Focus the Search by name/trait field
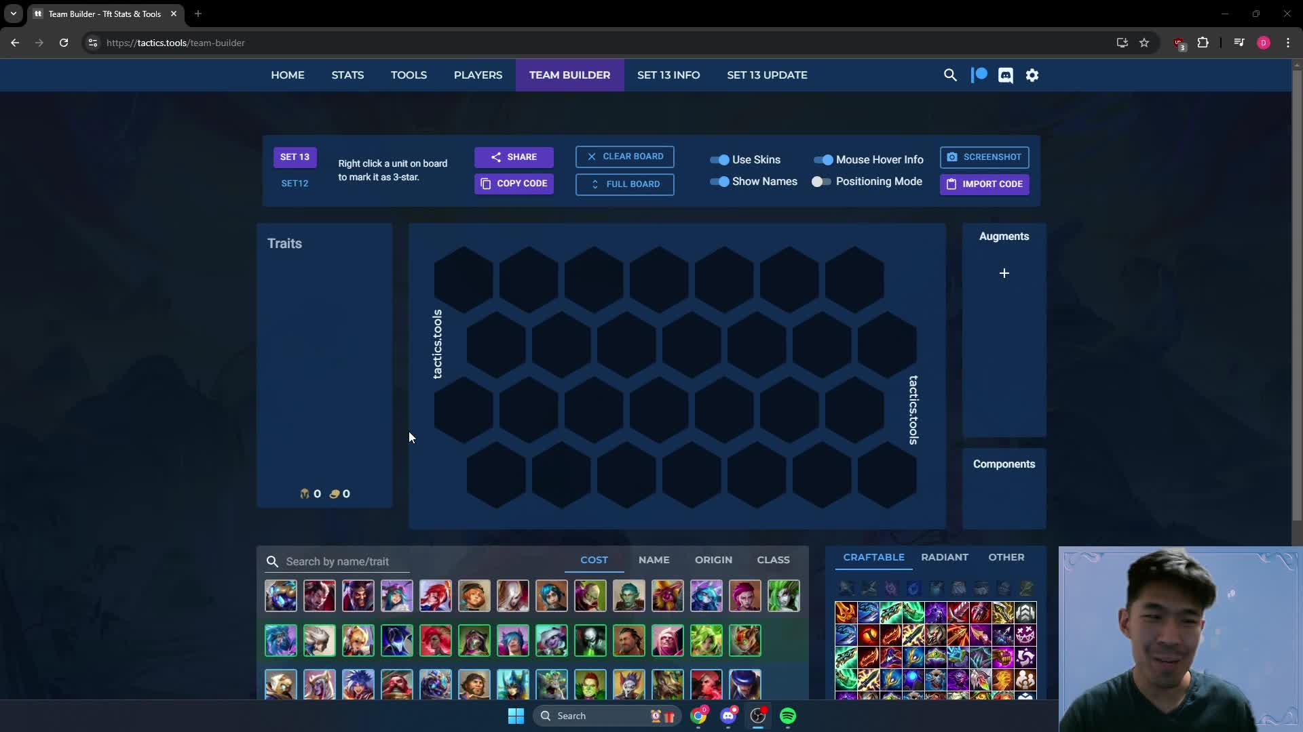 pos(337,561)
